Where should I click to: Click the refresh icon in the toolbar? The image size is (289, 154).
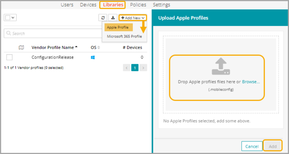tap(103, 18)
